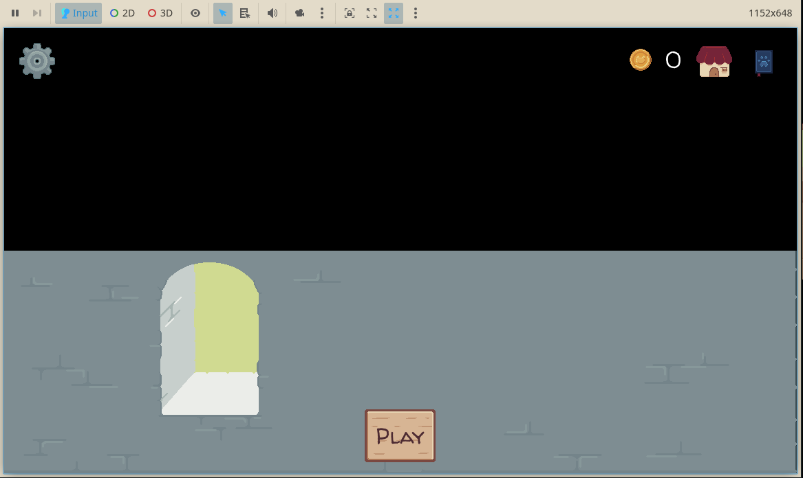The height and width of the screenshot is (478, 803).
Task: Mute game audio with speaker icon
Action: (x=272, y=13)
